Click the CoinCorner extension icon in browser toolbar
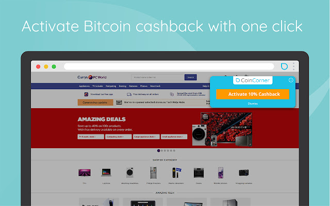Screen dimensions: 330x206 pos(284,66)
